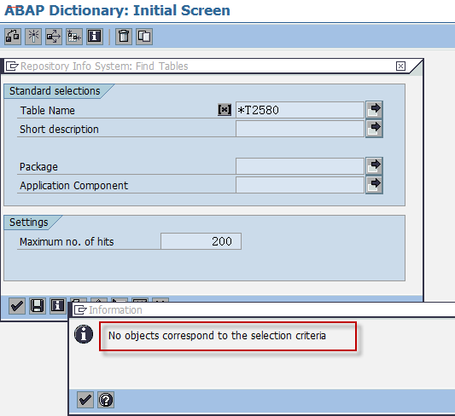Click the help question mark in Information popup
455x416 pixels.
106,400
